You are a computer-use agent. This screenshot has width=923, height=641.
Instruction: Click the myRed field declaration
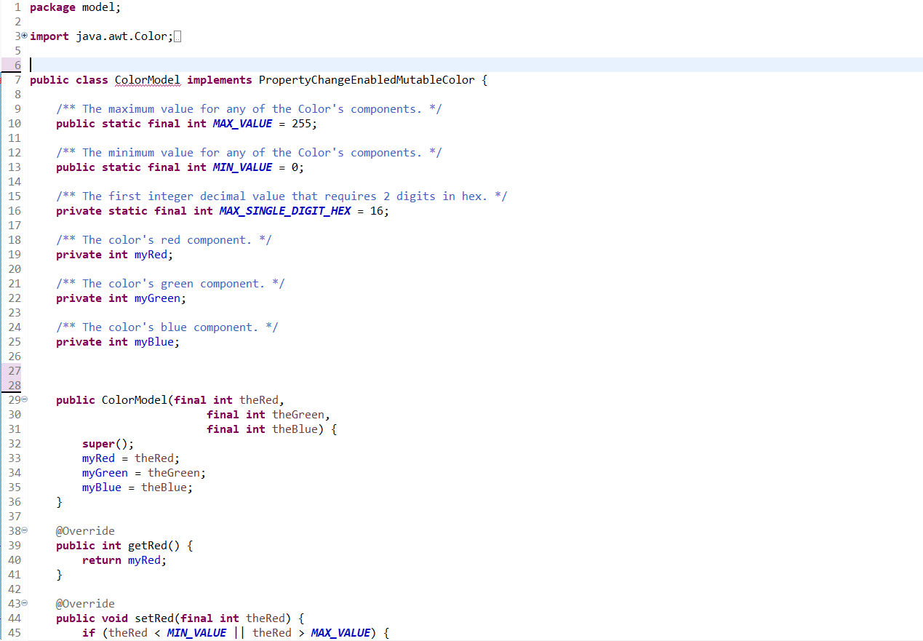(x=151, y=254)
